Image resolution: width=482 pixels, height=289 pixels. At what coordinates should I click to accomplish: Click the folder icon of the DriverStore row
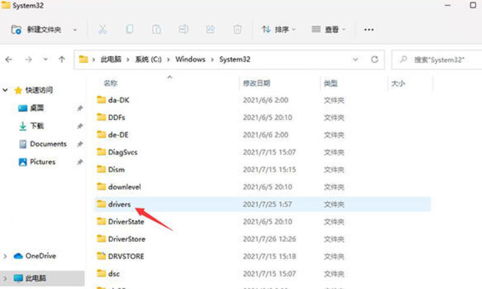pos(102,239)
